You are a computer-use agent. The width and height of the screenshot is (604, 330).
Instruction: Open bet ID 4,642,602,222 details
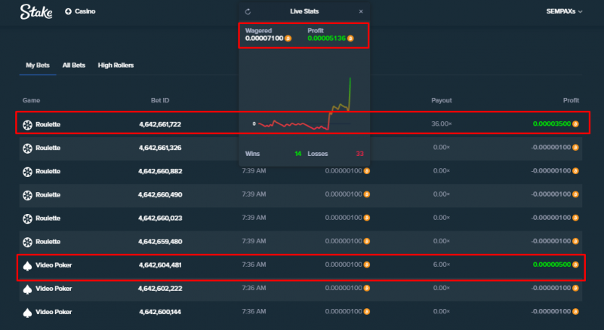pyautogui.click(x=160, y=289)
